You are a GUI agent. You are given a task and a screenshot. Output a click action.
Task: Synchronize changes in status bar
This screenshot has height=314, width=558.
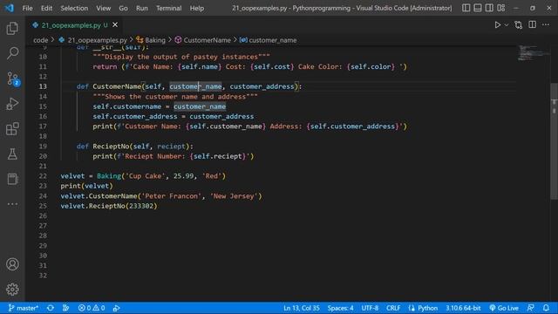[x=51, y=308]
